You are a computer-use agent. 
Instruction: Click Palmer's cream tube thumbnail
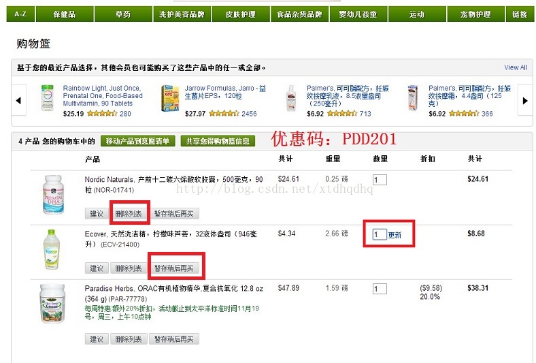pos(413,98)
